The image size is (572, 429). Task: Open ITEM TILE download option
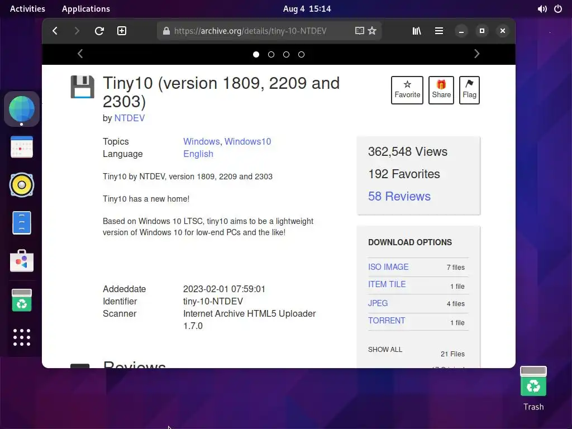point(387,284)
